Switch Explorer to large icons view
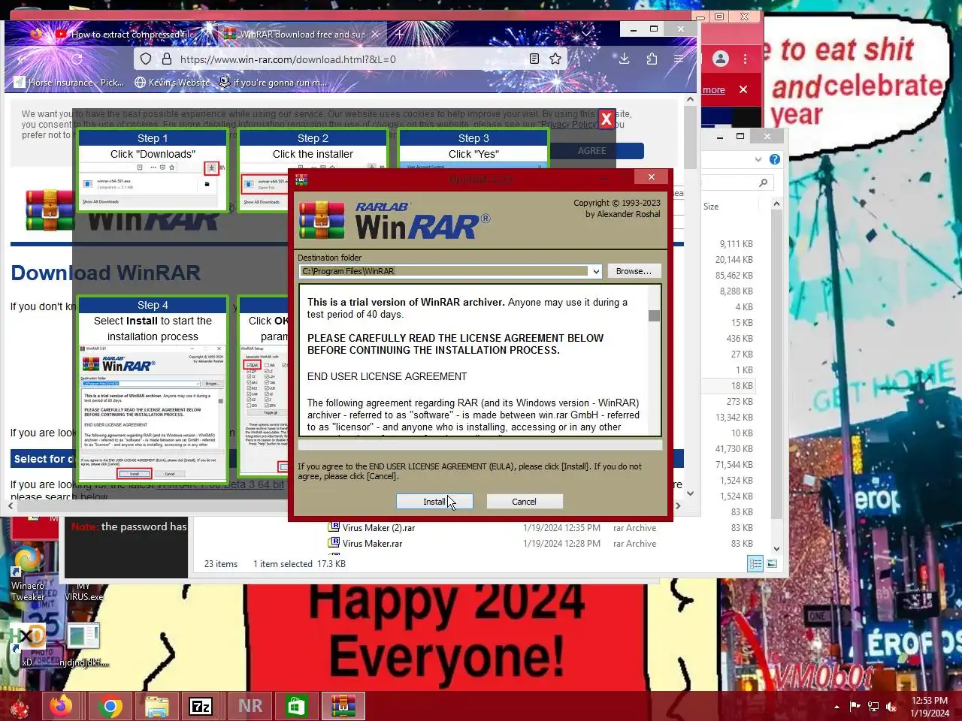Image resolution: width=962 pixels, height=721 pixels. (x=772, y=563)
